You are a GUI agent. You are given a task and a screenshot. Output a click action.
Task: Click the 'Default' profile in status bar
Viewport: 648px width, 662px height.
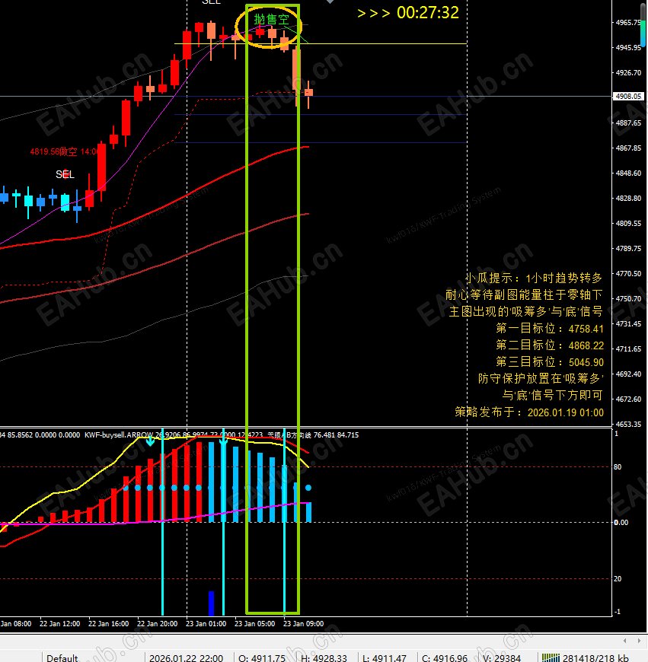pyautogui.click(x=62, y=657)
